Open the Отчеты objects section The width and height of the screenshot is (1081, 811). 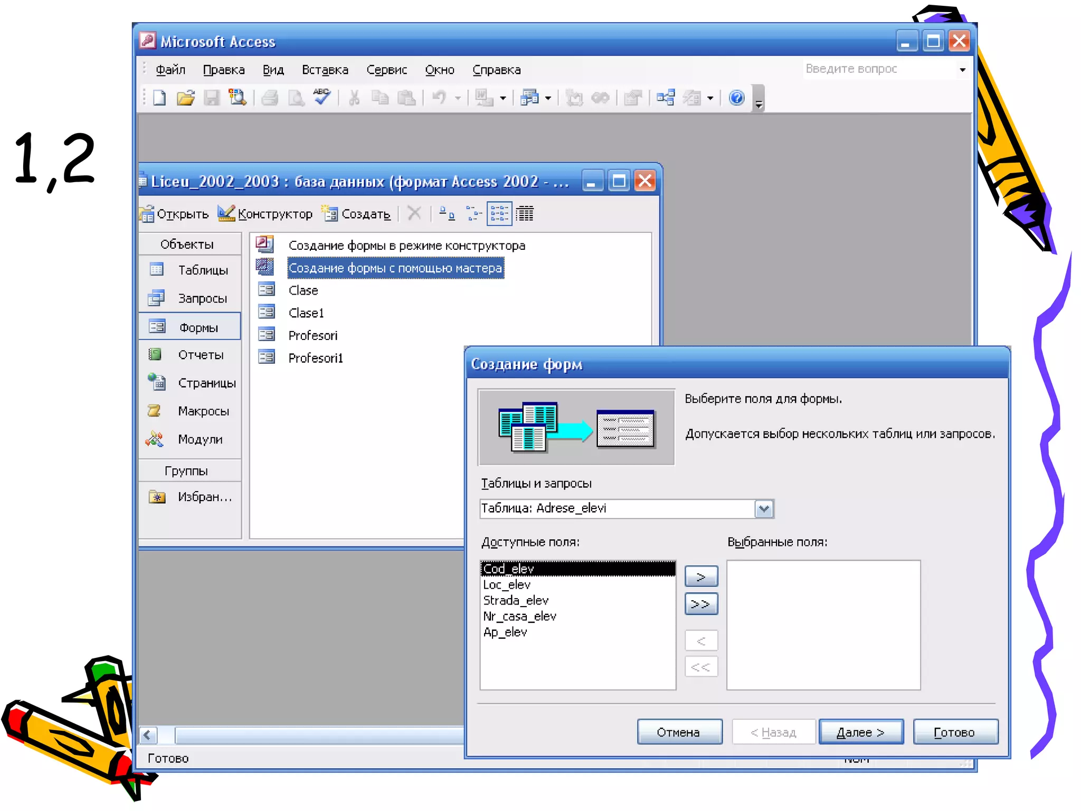click(200, 355)
